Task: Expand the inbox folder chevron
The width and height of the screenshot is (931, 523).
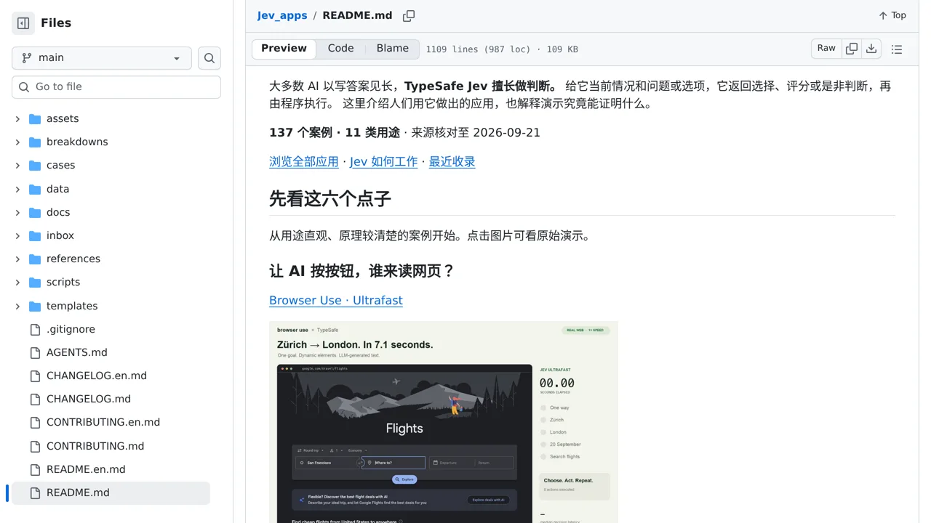Action: (x=17, y=235)
